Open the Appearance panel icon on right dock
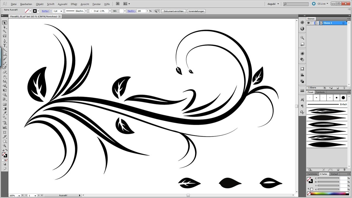Screen dimensions: 352x198 tap(302, 53)
